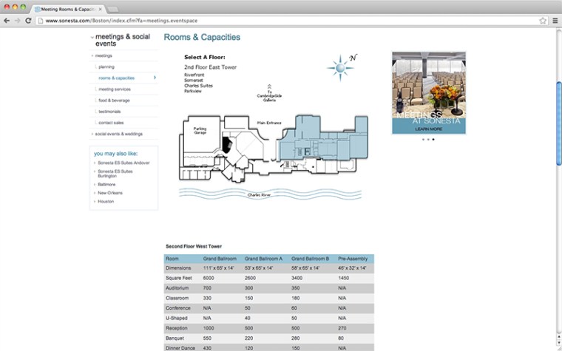This screenshot has width=562, height=351.
Task: Click the Square Feet value 6000
Action: [209, 278]
